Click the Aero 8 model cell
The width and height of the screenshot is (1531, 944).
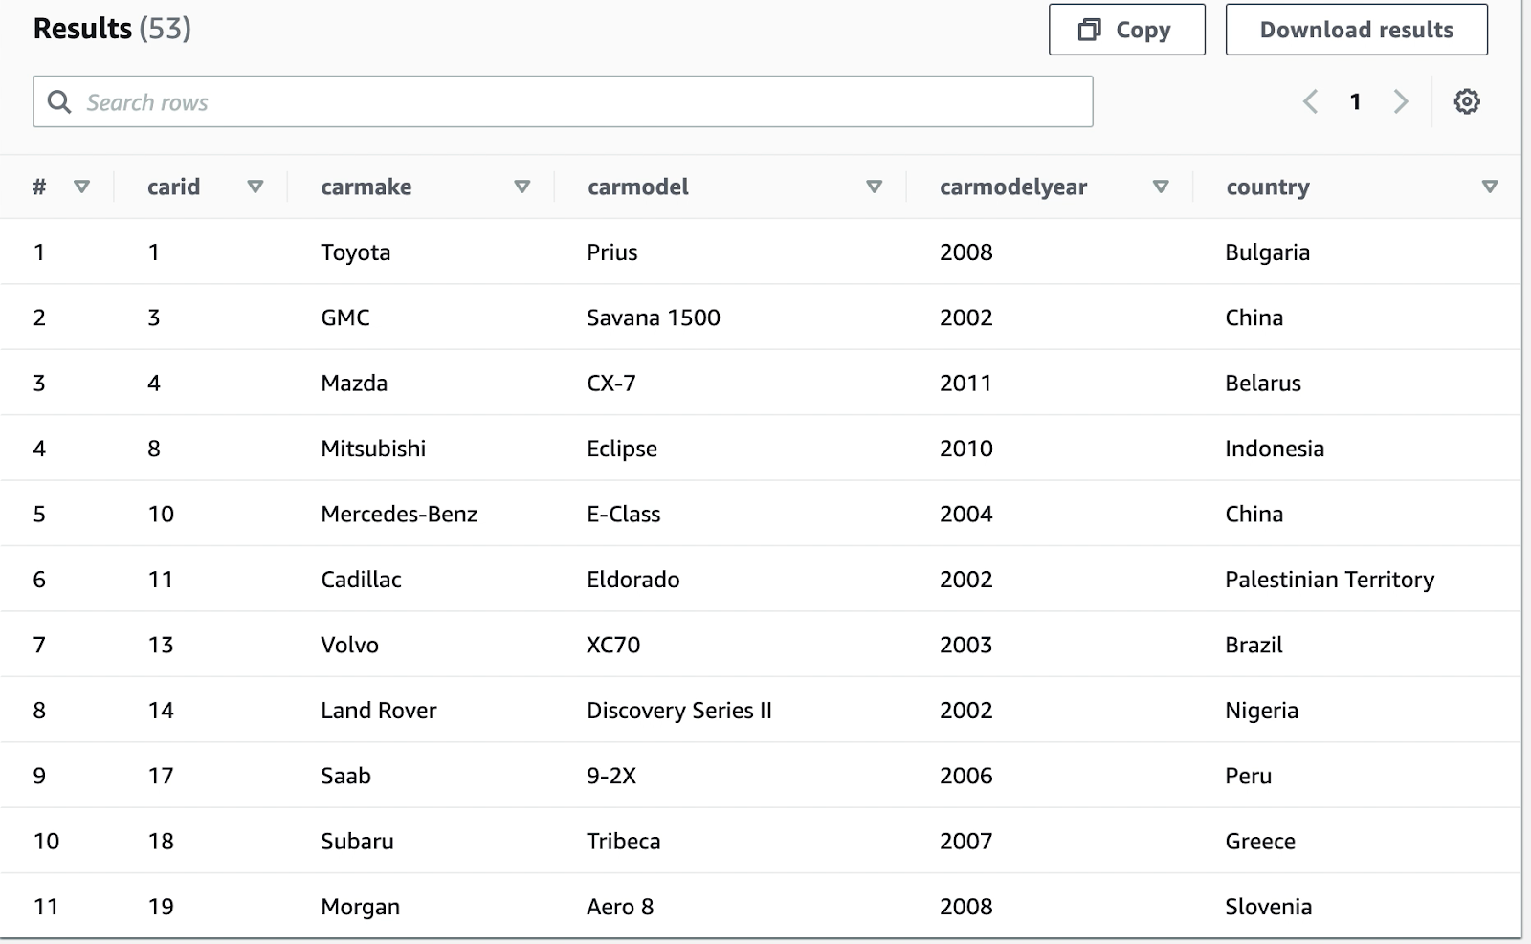point(620,908)
